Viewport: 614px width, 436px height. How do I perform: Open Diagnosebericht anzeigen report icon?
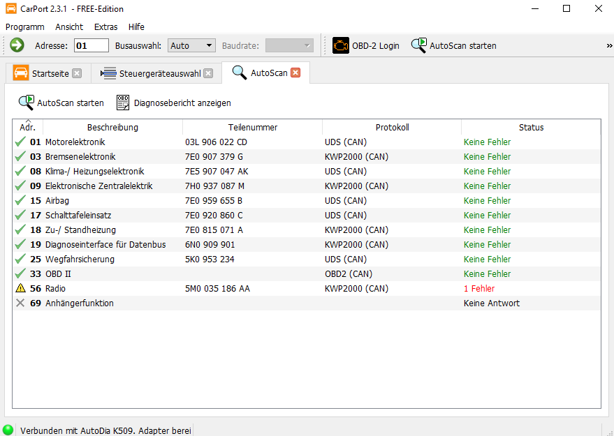[123, 103]
